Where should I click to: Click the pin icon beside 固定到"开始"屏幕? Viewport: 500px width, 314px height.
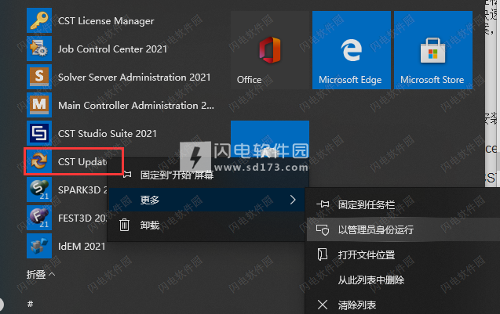(127, 175)
